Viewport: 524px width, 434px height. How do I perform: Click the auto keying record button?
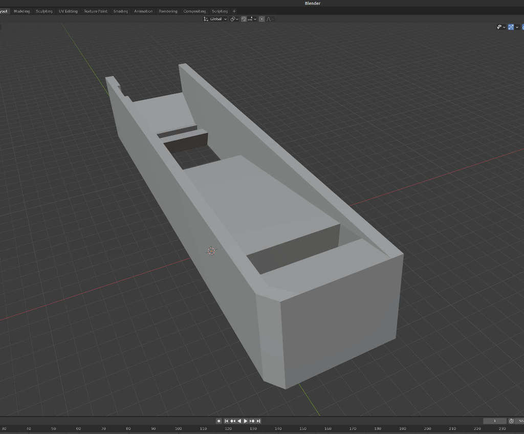tap(219, 421)
